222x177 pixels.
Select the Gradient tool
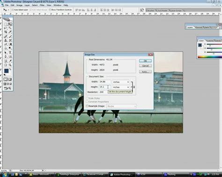point(10,44)
